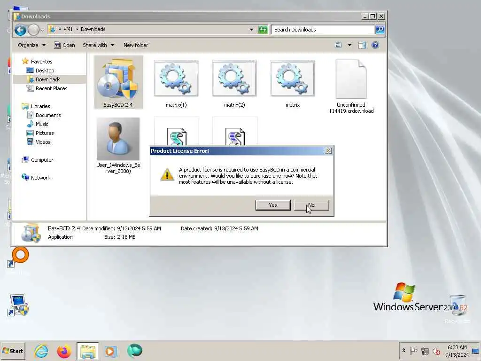481x361 pixels.
Task: Open the EasyBCD desktop shortcut icon
Action: (x=18, y=305)
